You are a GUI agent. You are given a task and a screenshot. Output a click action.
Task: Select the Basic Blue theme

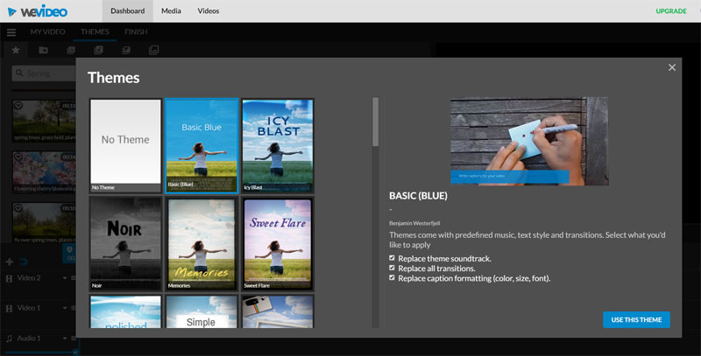[202, 145]
